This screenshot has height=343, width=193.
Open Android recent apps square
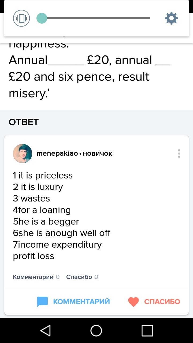click(x=147, y=330)
